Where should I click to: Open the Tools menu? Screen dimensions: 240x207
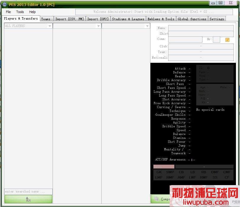coord(20,12)
